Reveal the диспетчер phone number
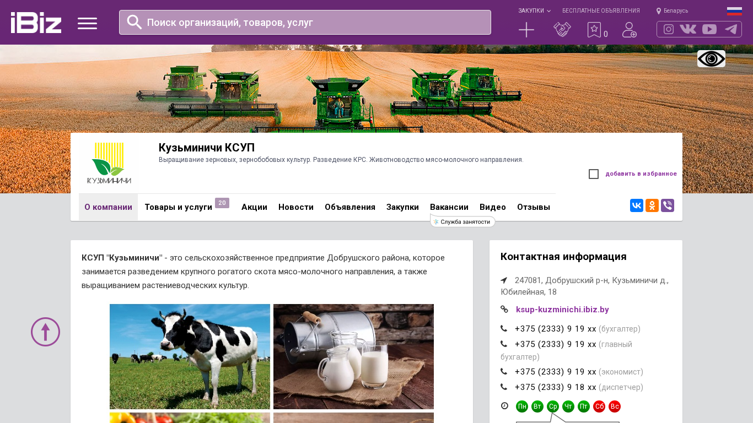The image size is (753, 423). click(556, 387)
